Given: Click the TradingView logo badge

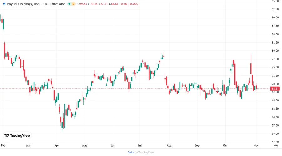Looking at the screenshot, I should pos(17,135).
